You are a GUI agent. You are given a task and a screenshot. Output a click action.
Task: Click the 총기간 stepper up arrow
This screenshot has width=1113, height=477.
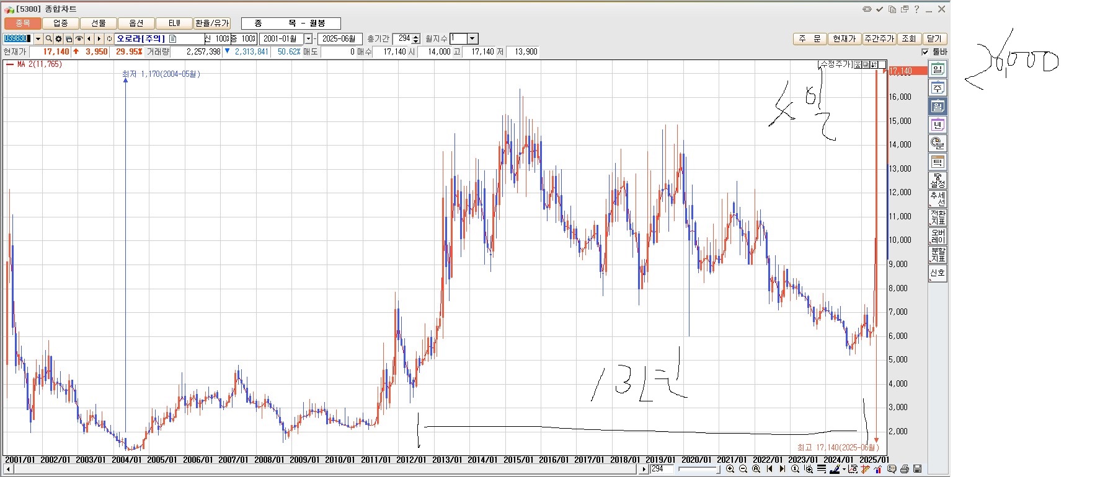416,36
